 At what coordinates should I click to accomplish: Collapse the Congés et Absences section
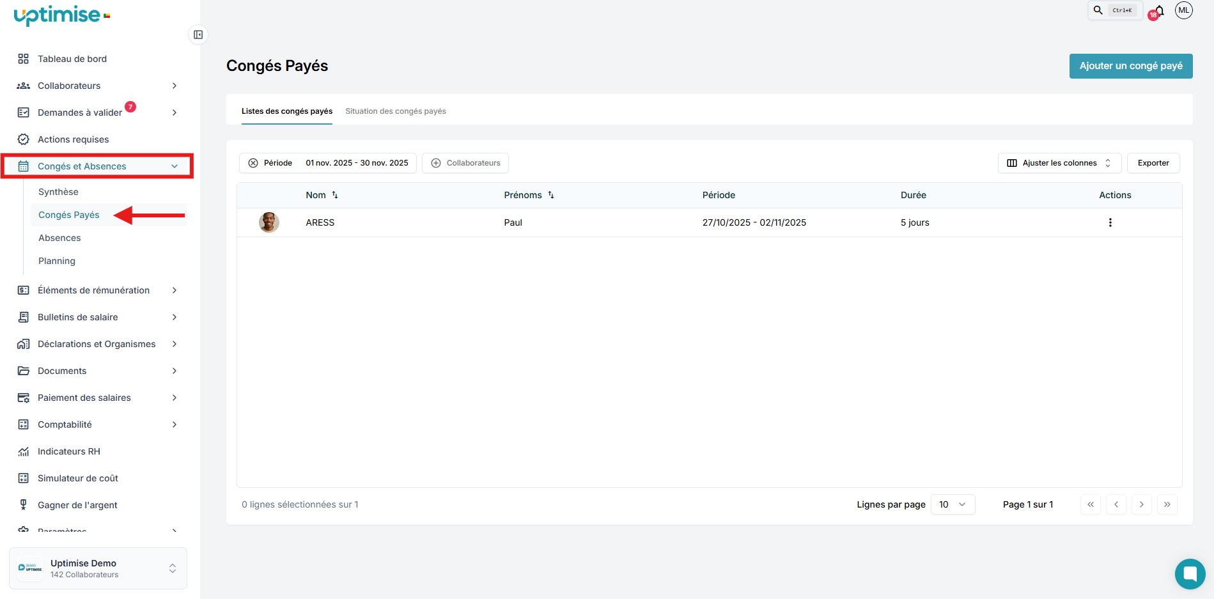[x=174, y=166]
